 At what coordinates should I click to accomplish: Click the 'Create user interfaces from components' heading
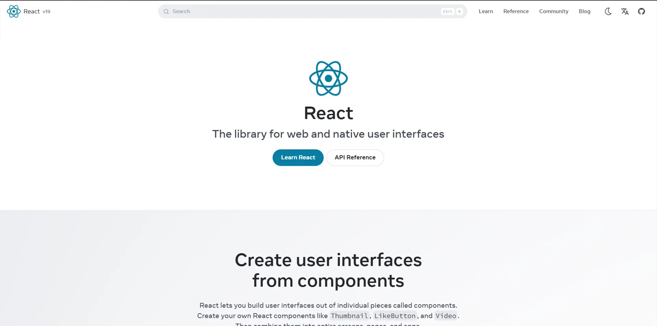click(x=328, y=270)
